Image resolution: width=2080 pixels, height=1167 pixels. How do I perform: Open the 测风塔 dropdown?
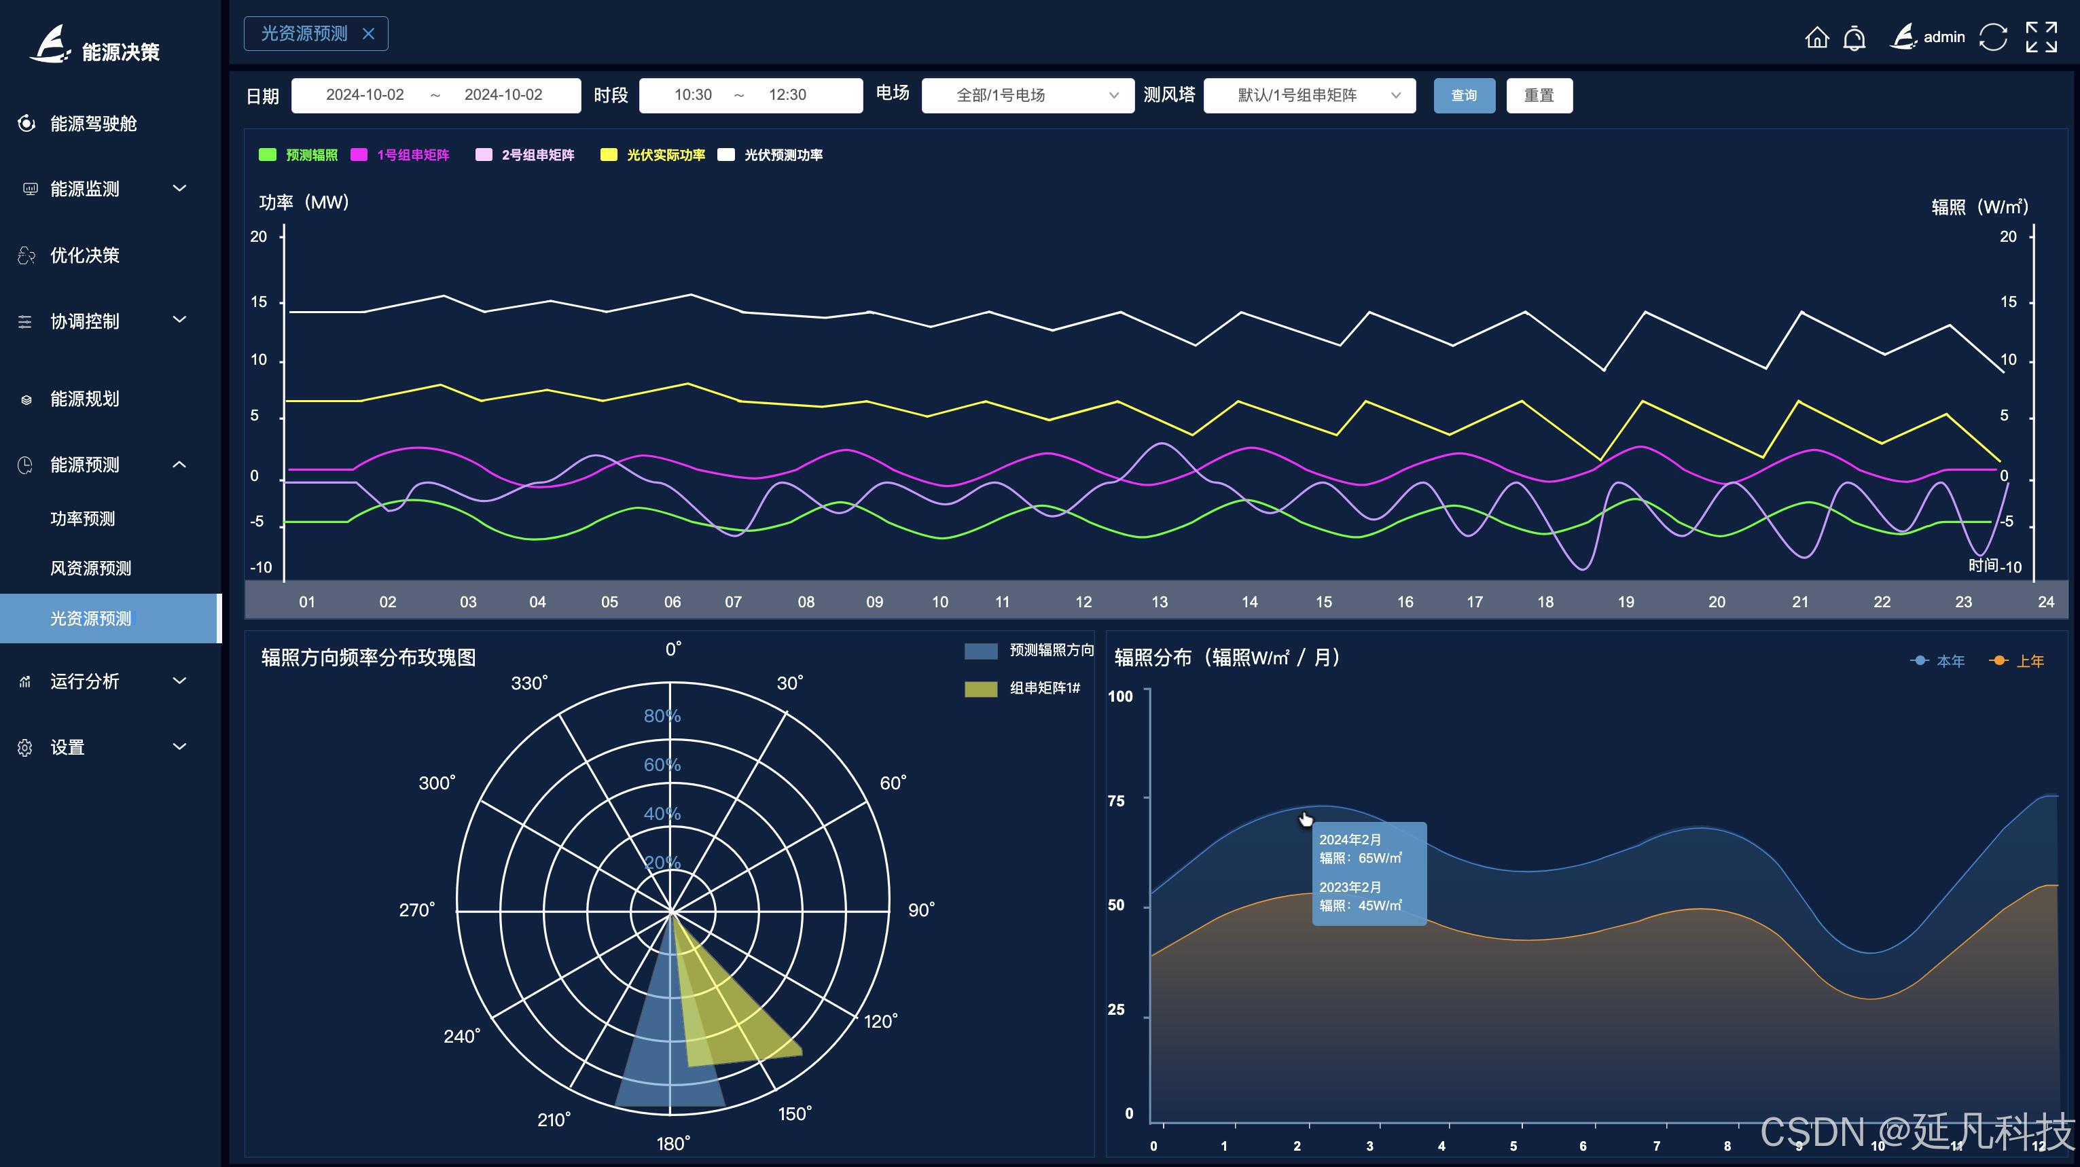click(1309, 95)
